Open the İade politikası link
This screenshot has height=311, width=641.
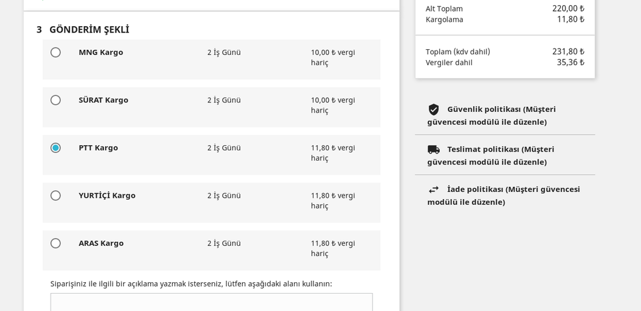pyautogui.click(x=504, y=196)
